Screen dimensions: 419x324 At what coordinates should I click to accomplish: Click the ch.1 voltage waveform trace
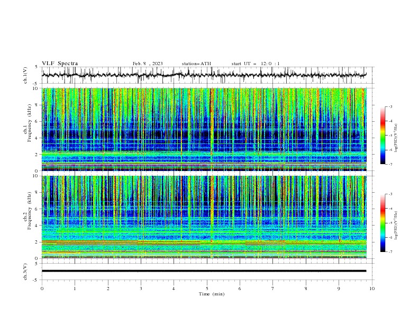pos(204,75)
